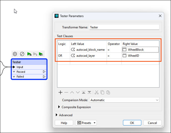Image resolution: width=171 pixels, height=133 pixels.
Task: Click the last green run icon
Action: tap(41, 54)
